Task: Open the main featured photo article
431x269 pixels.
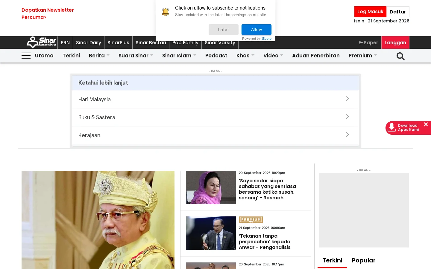Action: [x=98, y=220]
